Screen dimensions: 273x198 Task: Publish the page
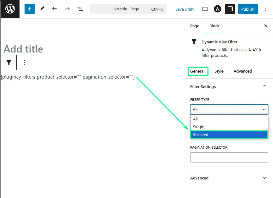tap(248, 9)
